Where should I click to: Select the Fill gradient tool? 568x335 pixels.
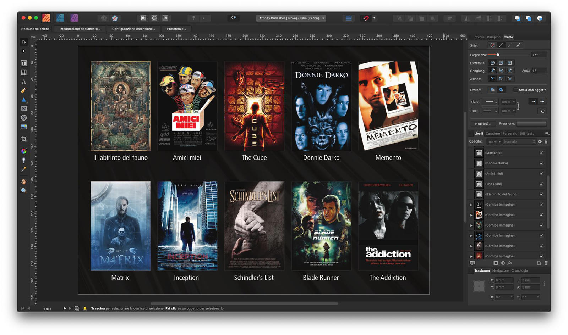coord(24,151)
